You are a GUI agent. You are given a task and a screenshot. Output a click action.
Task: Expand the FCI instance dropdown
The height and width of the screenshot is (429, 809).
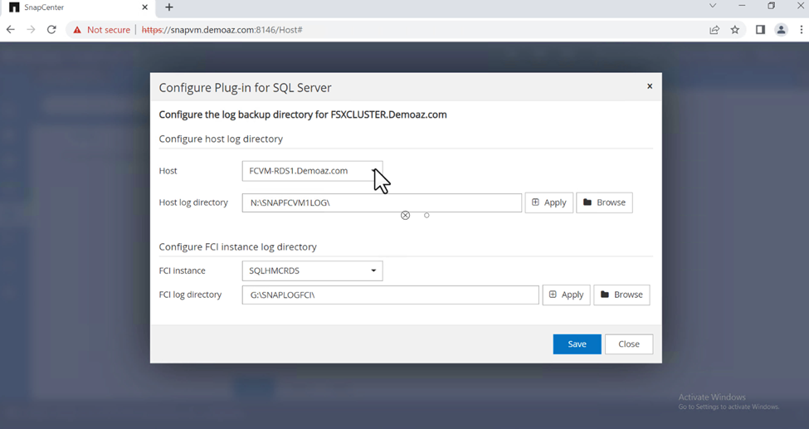click(x=312, y=271)
